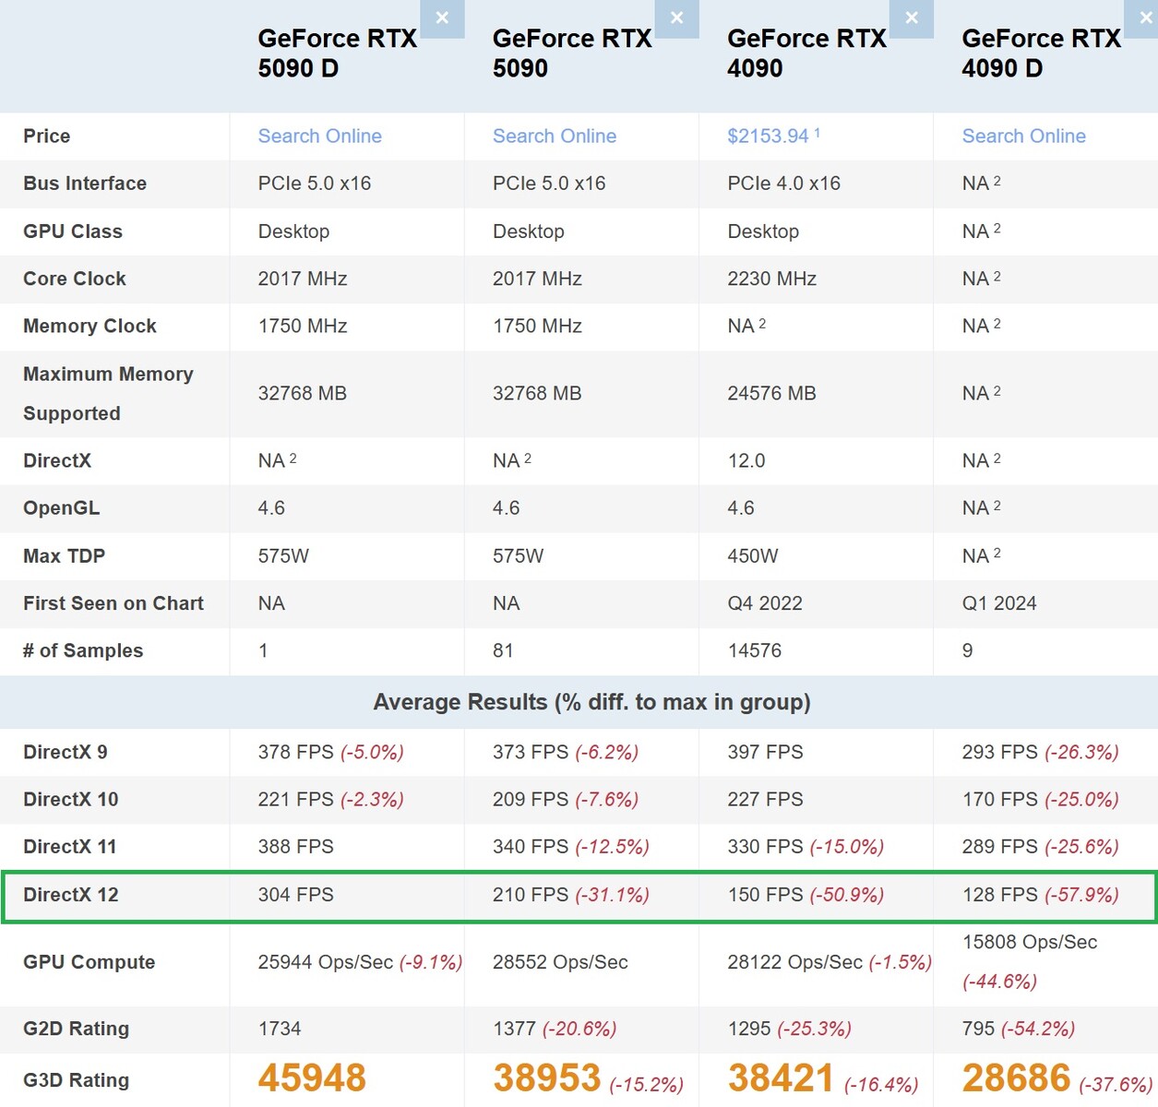1158x1107 pixels.
Task: Select the 28686 G3D Rating score
Action: tap(1016, 1078)
